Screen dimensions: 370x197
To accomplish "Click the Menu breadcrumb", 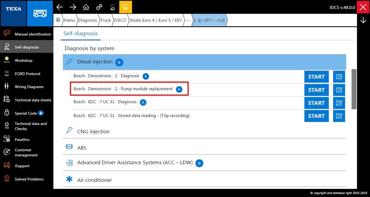I will point(69,20).
